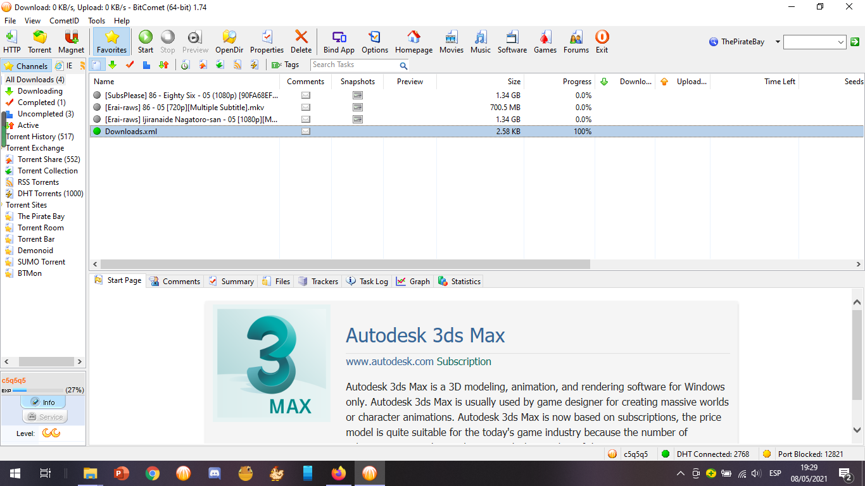The height and width of the screenshot is (486, 865).
Task: Open the ThePirateBay search engine dropdown
Action: 778,42
